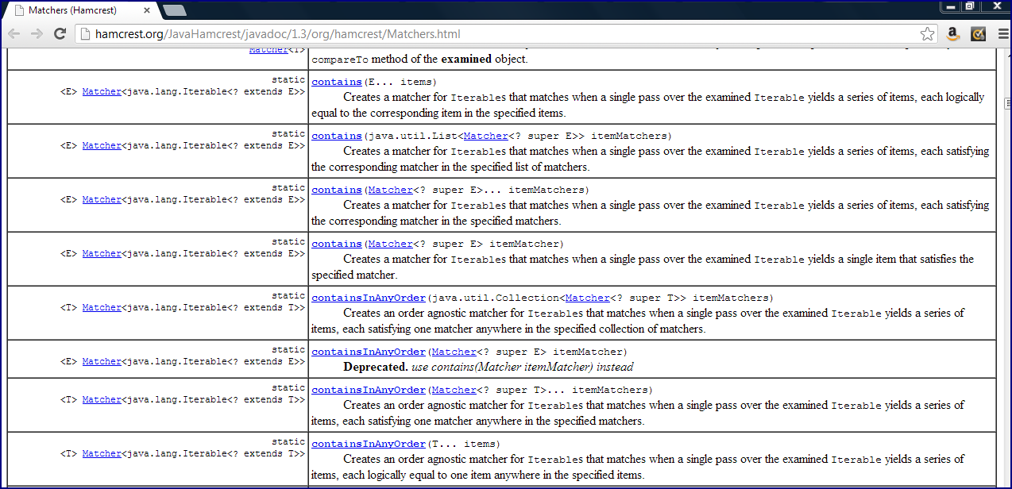
Task: Click Matcher parameter link in containsInAnyOrder(Matcher<? super T>...) signature
Action: tap(454, 390)
